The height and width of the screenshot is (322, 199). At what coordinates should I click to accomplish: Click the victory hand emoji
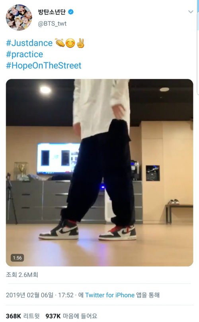coord(80,43)
